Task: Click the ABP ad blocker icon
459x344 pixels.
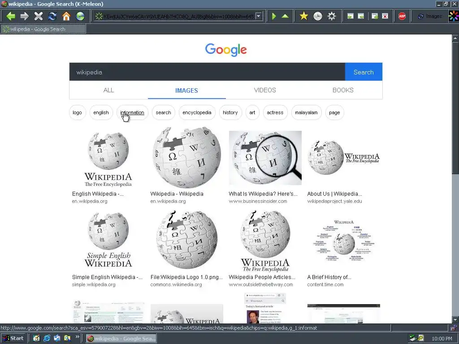Action: click(402, 16)
